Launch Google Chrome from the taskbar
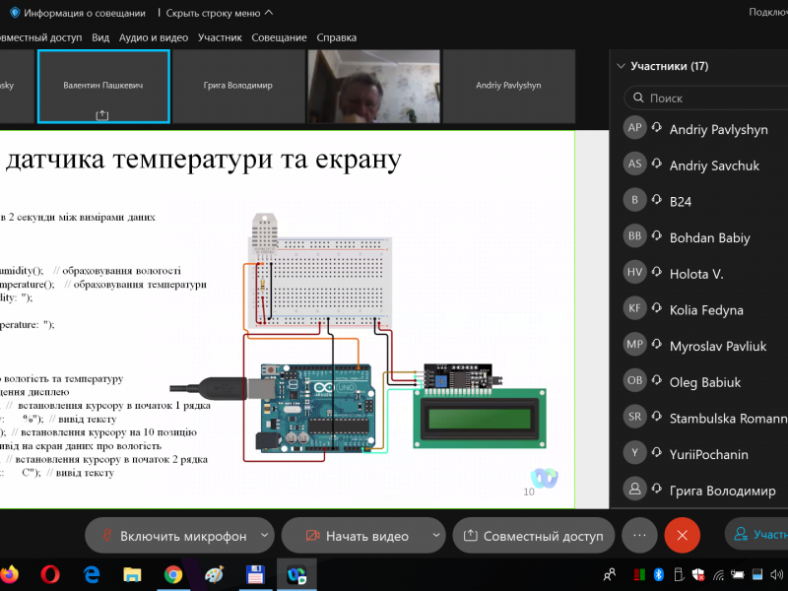 pyautogui.click(x=172, y=573)
